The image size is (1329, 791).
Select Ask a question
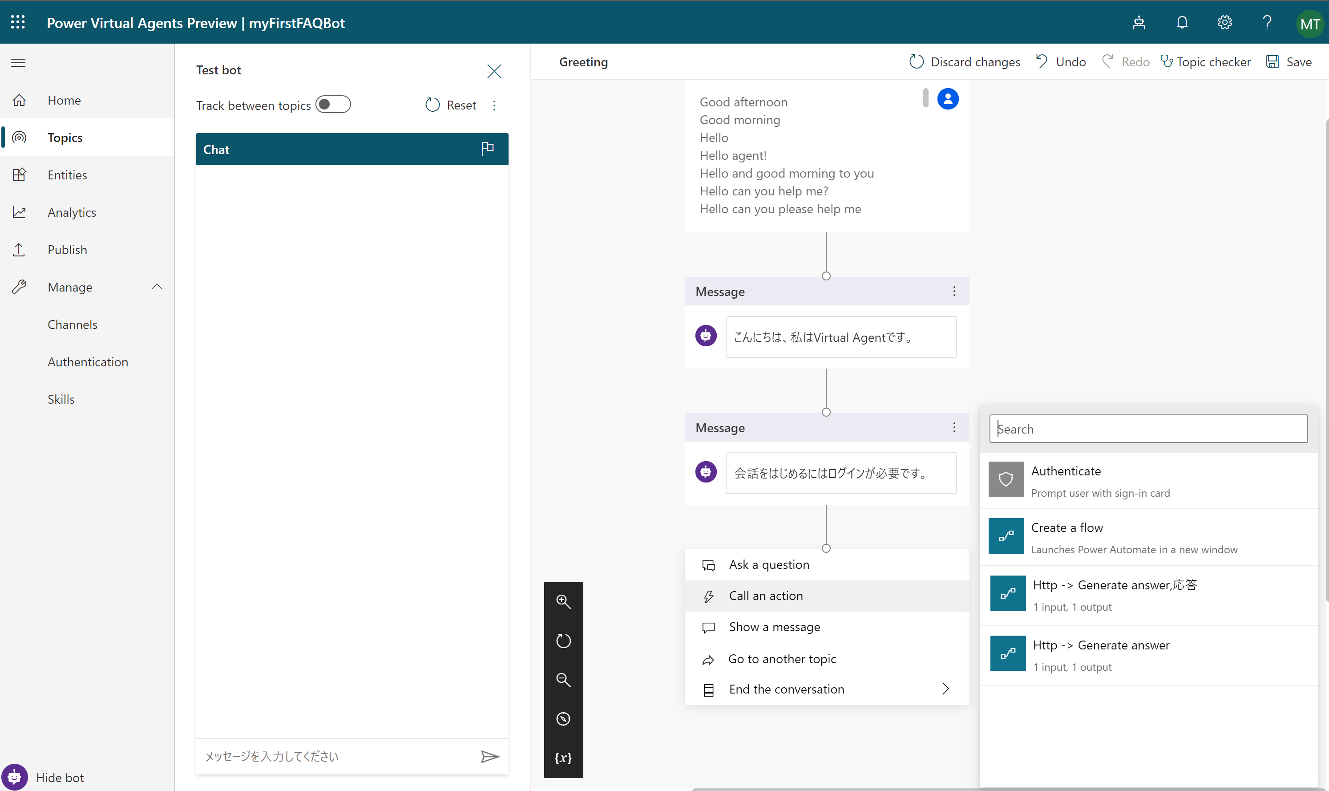[826, 564]
